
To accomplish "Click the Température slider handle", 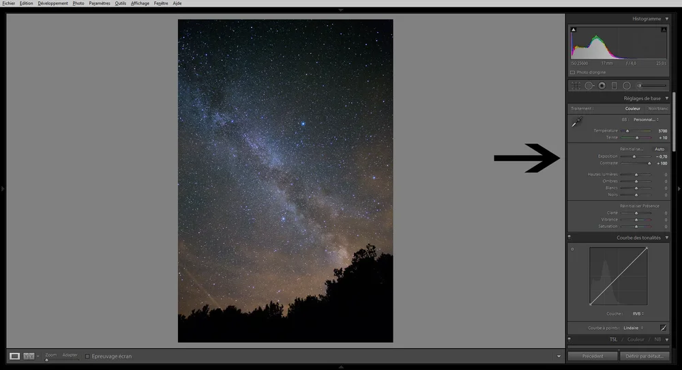I will (627, 131).
